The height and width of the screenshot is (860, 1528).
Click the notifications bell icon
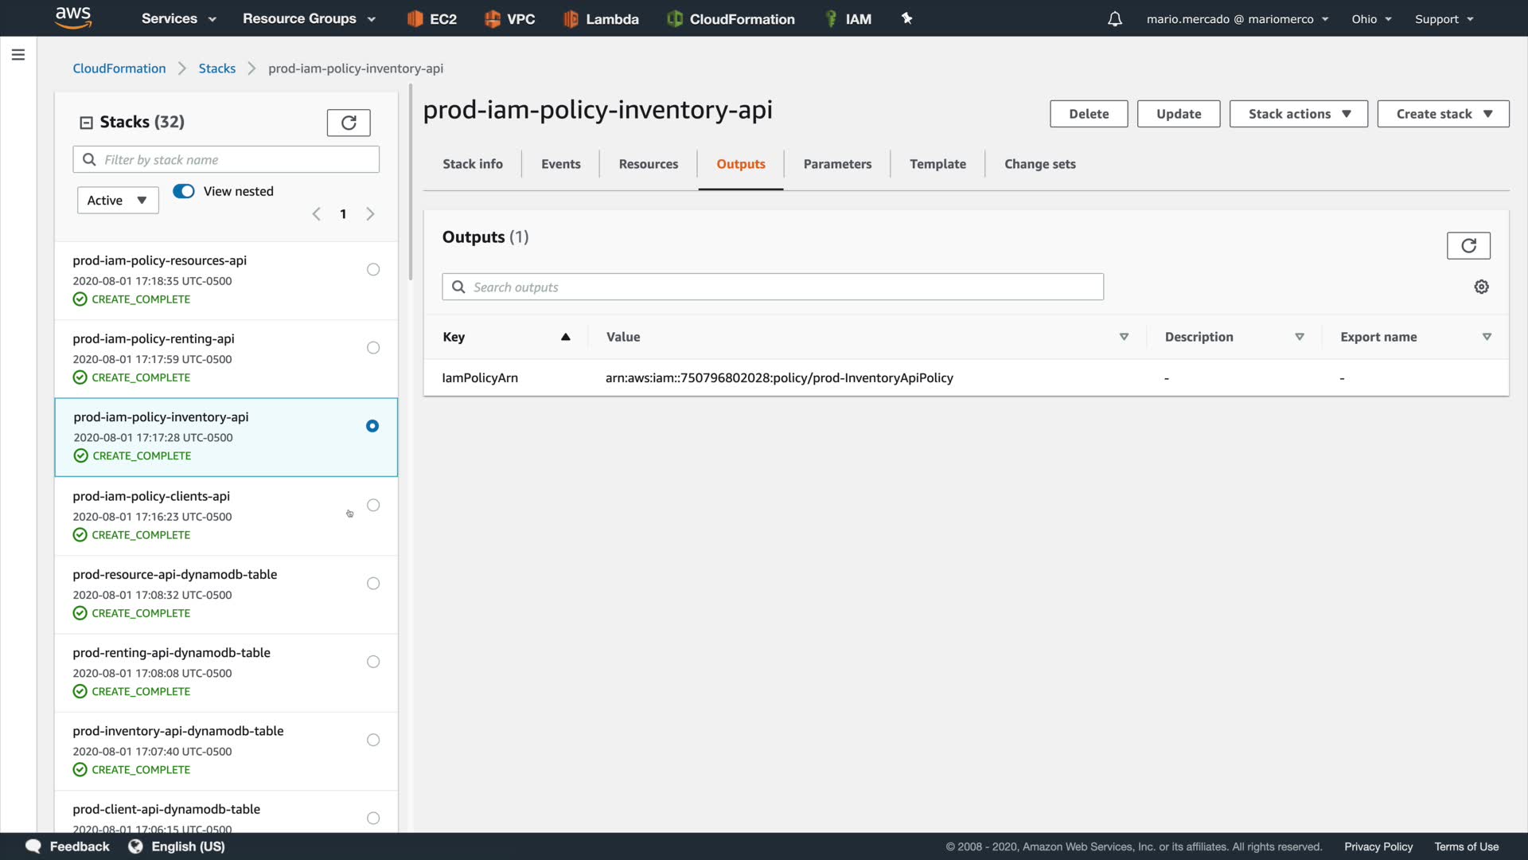point(1114,19)
